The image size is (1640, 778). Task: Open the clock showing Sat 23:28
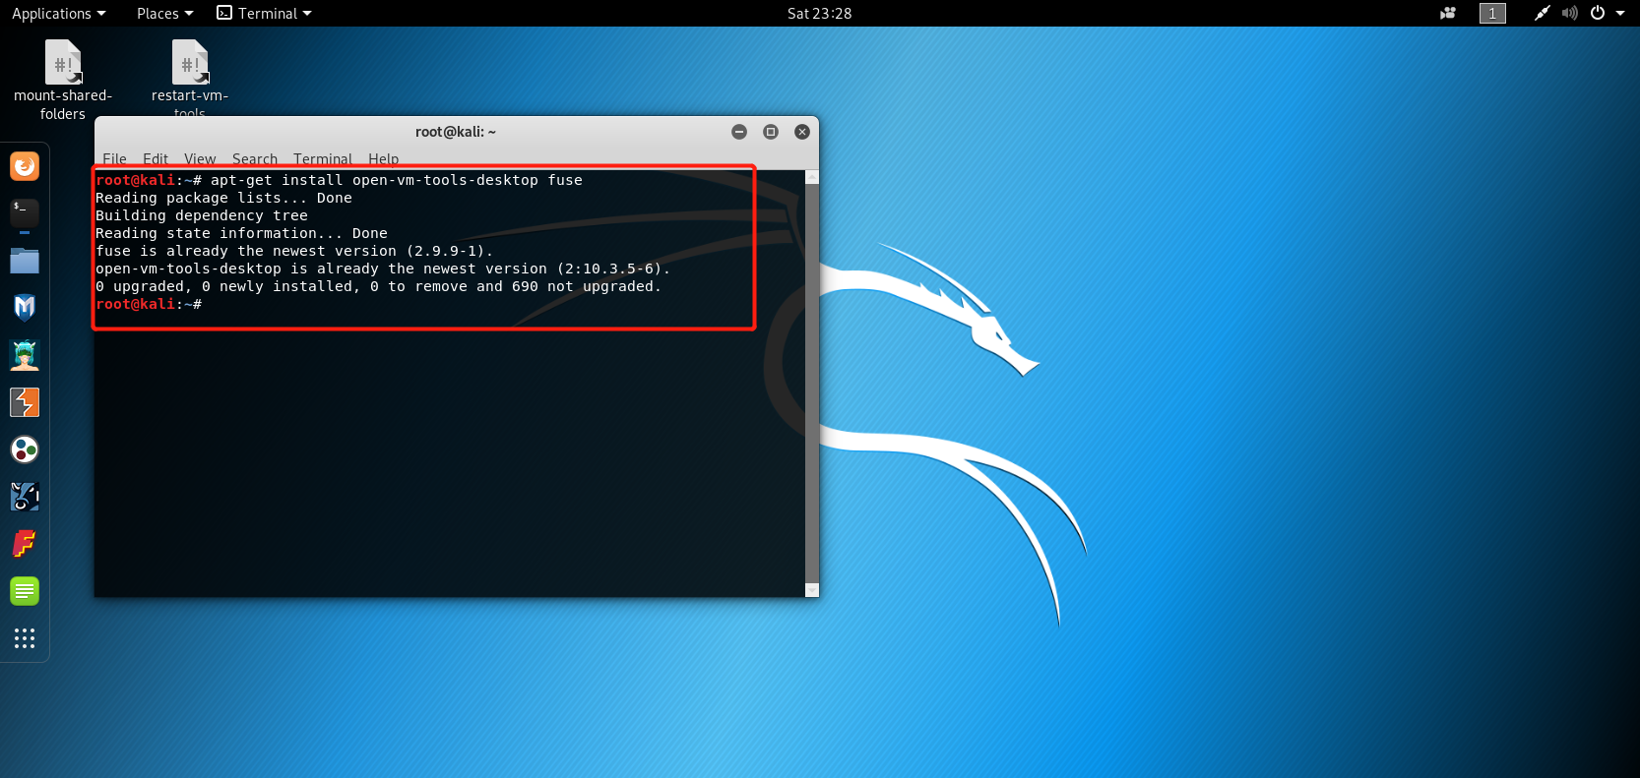click(x=819, y=13)
